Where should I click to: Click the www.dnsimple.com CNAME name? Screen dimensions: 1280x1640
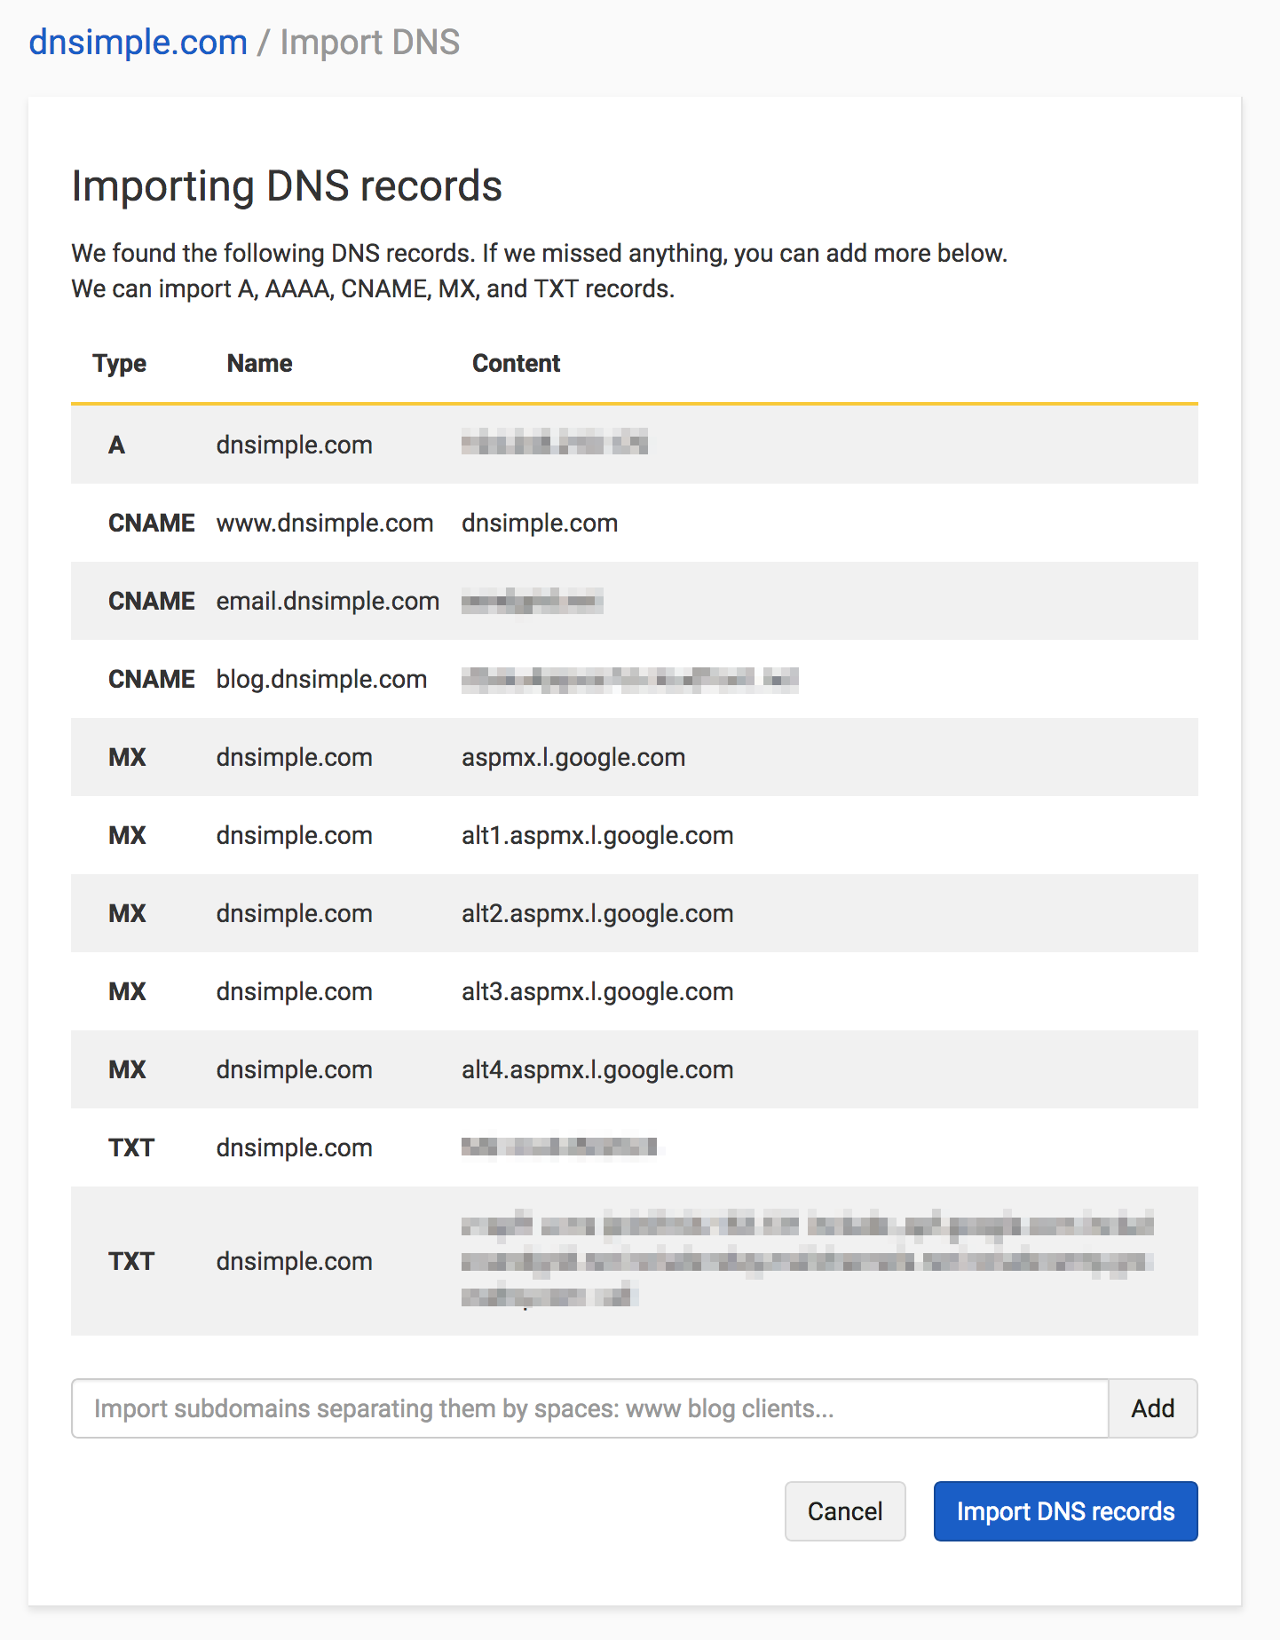click(324, 523)
